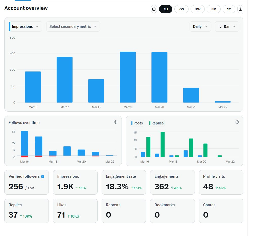Click the 1.2K followers total text
The image size is (254, 236).
click(30, 188)
